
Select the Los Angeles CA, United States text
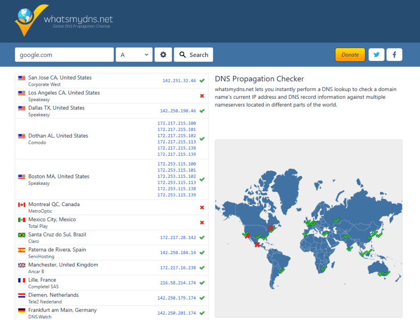coord(64,93)
